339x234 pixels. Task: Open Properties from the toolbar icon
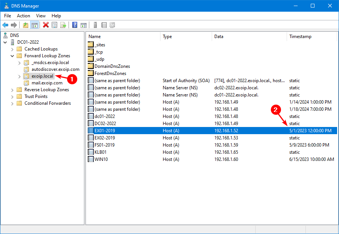click(x=55, y=25)
